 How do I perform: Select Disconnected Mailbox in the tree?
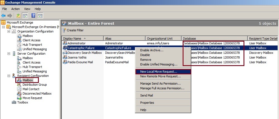[x=37, y=93]
